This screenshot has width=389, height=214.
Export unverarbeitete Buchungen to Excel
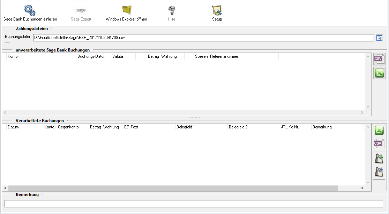click(x=379, y=73)
